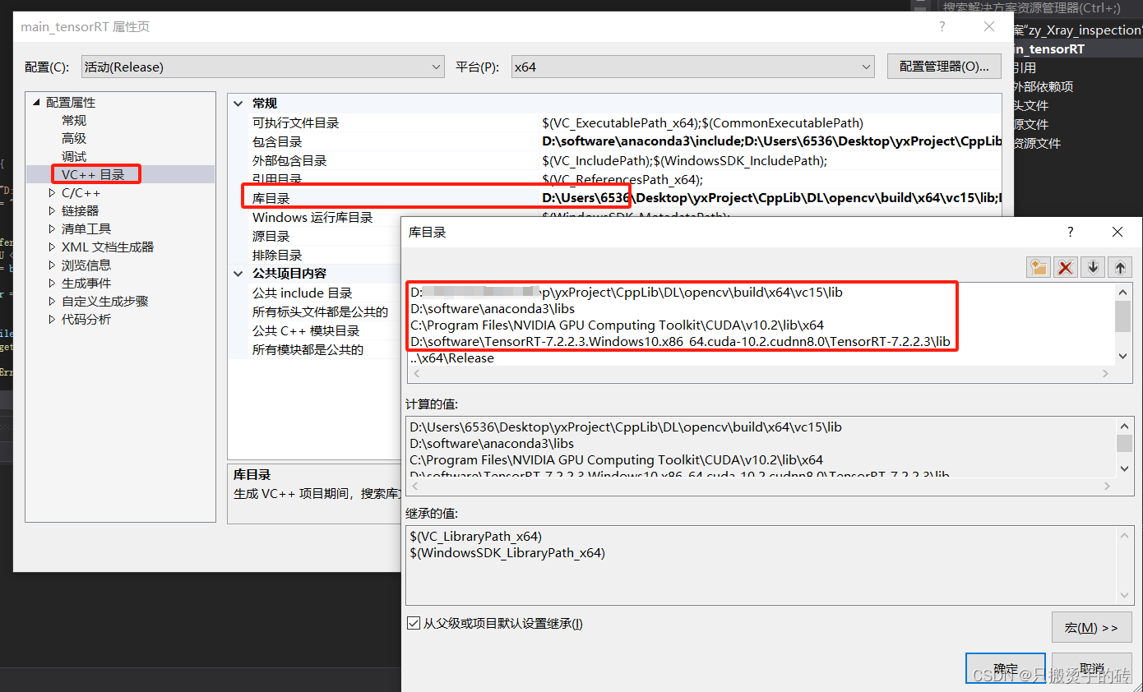Select 外部依赖项 in solution explorer
Viewport: 1143px width, 692px height.
click(1043, 86)
